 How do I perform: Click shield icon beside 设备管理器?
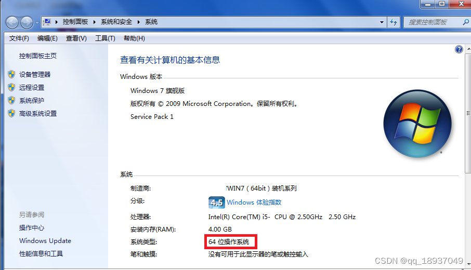pyautogui.click(x=11, y=74)
